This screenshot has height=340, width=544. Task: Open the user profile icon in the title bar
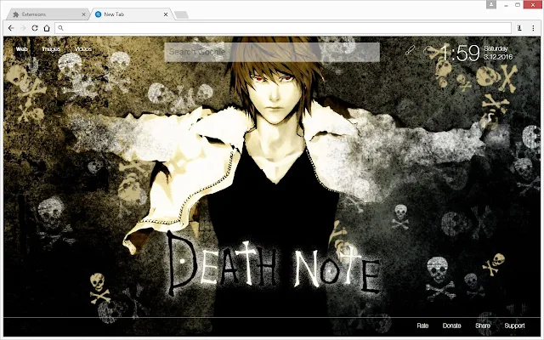point(491,4)
